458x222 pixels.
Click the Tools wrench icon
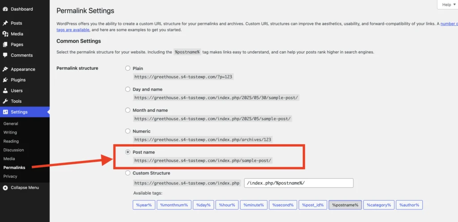5,101
